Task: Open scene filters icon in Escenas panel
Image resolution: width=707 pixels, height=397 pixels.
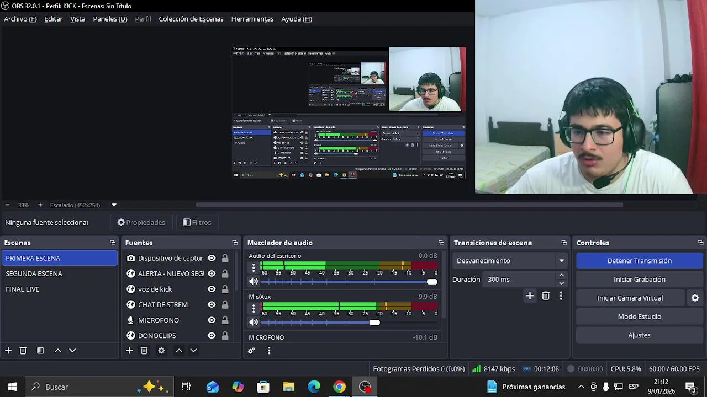Action: tap(40, 351)
